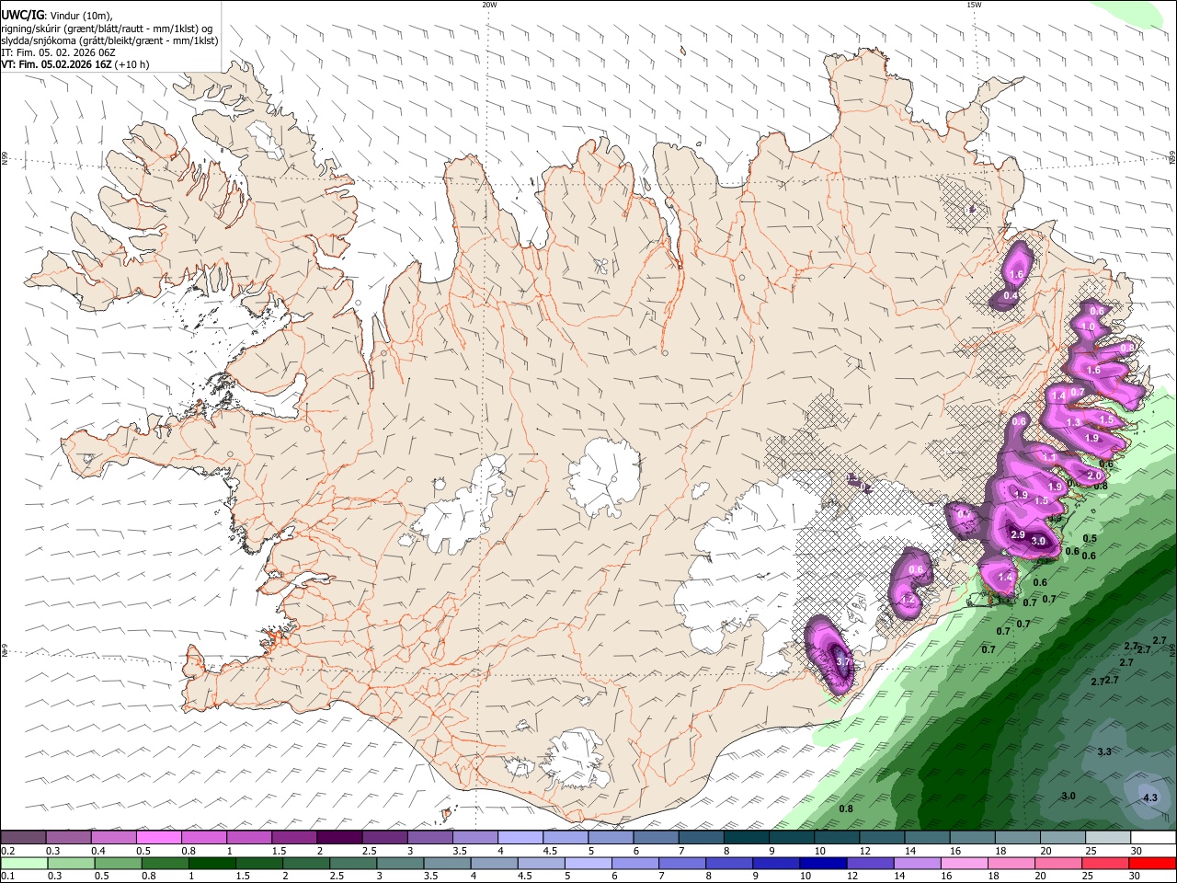Screen dimensions: 1177x883
Task: Select the white 30 mm snow legend swatch
Action: click(x=1153, y=838)
